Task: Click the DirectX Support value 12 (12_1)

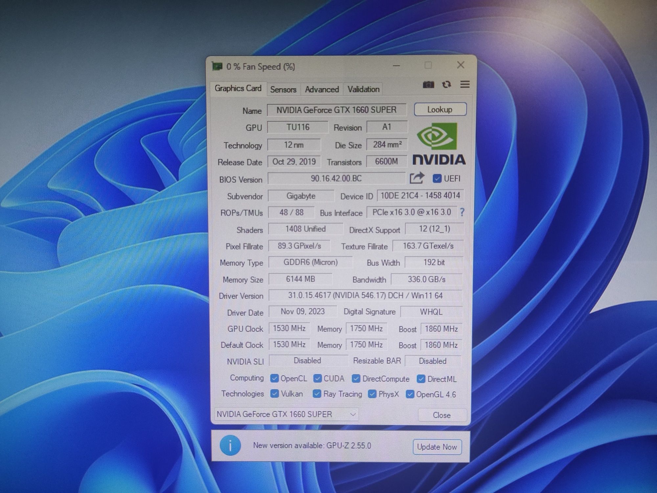Action: coord(434,228)
